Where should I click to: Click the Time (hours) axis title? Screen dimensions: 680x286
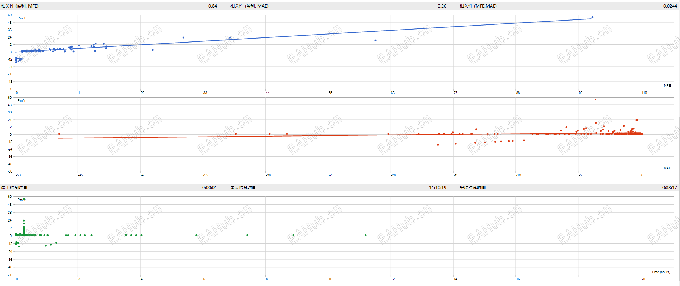tap(661, 272)
